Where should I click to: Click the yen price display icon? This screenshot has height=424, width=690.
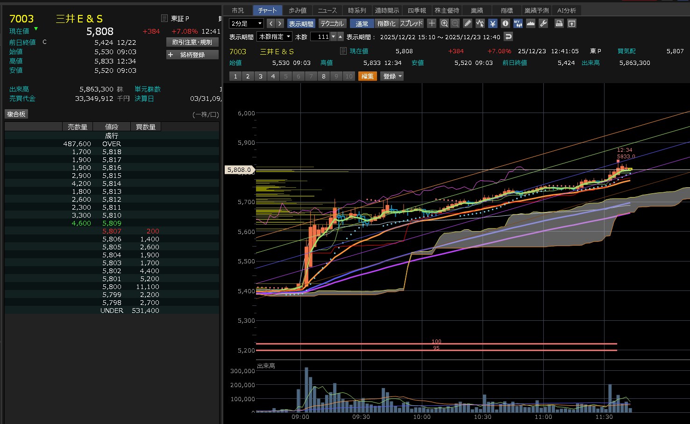click(493, 23)
